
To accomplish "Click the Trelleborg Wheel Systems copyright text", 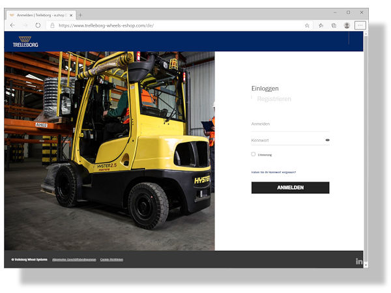I will (29, 260).
